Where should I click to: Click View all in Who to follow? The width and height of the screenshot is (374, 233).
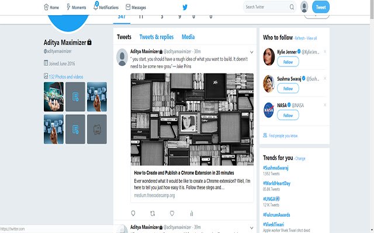tap(311, 38)
